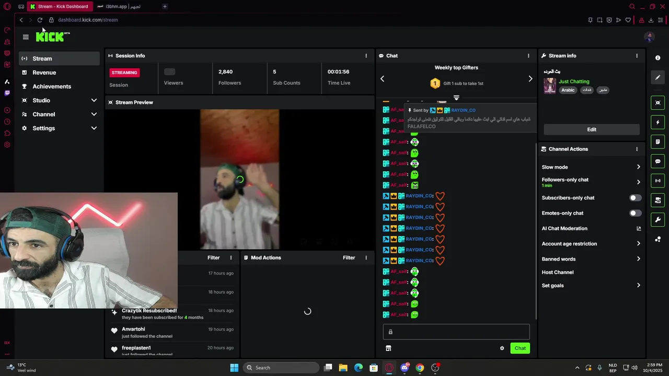Click the address bar URL
Viewport: 669px width, 376px height.
(x=88, y=20)
